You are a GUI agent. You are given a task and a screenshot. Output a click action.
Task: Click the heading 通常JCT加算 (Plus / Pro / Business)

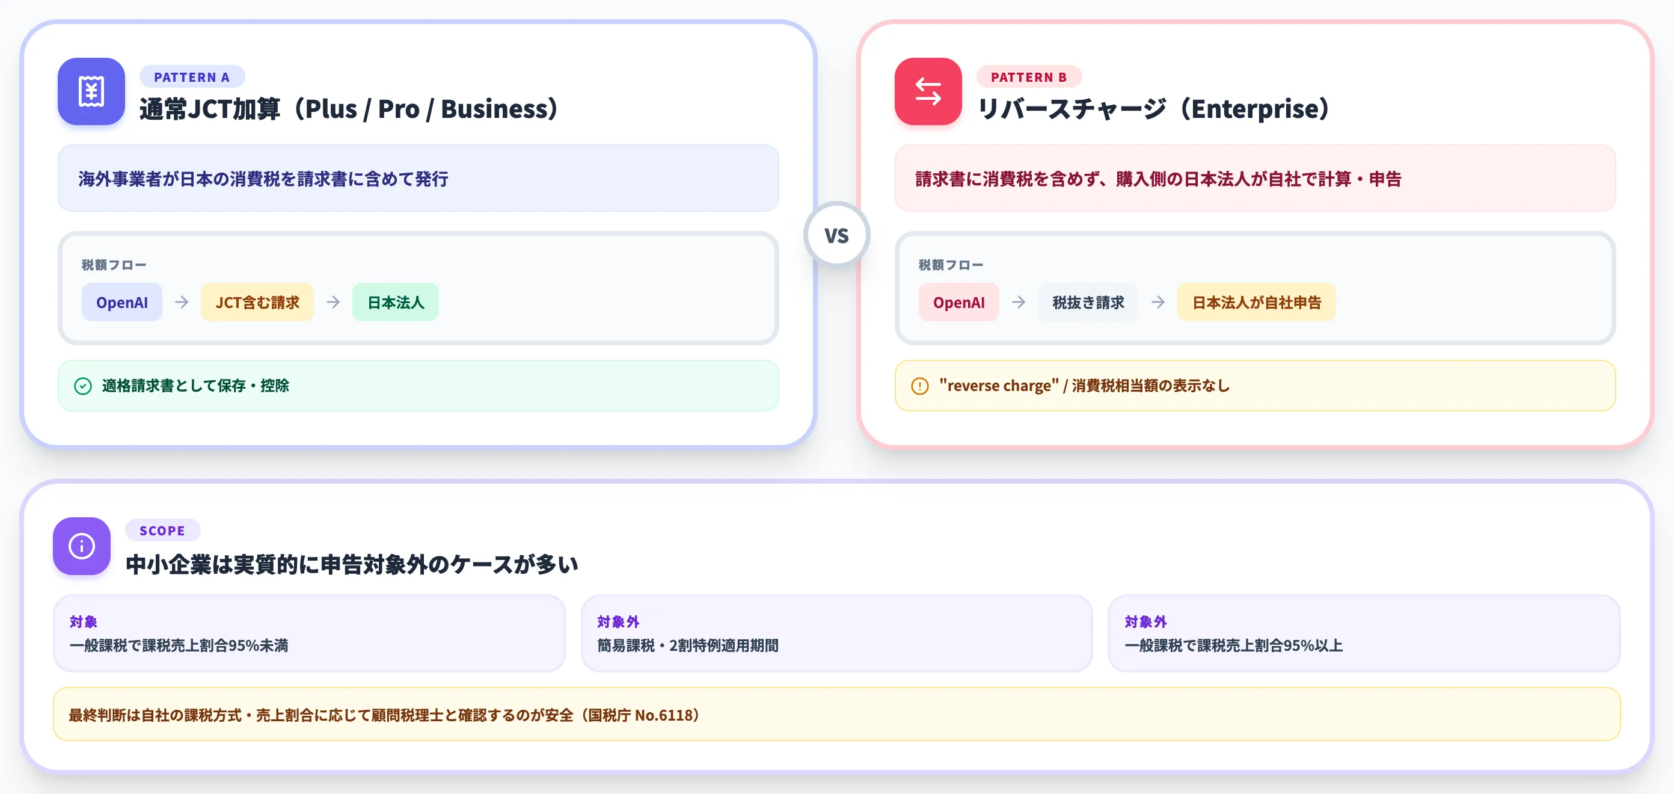tap(349, 109)
